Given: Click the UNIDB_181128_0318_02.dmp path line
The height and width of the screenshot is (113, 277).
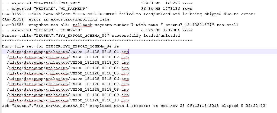Looking at the screenshot, I should pos(68,57).
